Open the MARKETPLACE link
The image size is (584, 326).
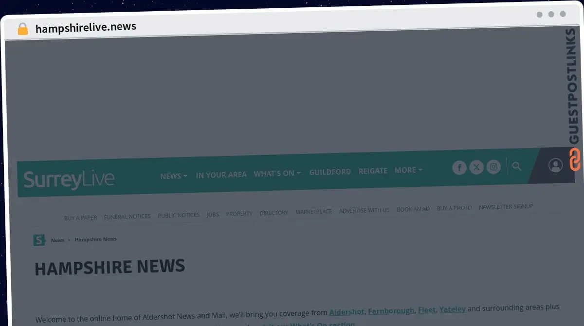pos(313,212)
